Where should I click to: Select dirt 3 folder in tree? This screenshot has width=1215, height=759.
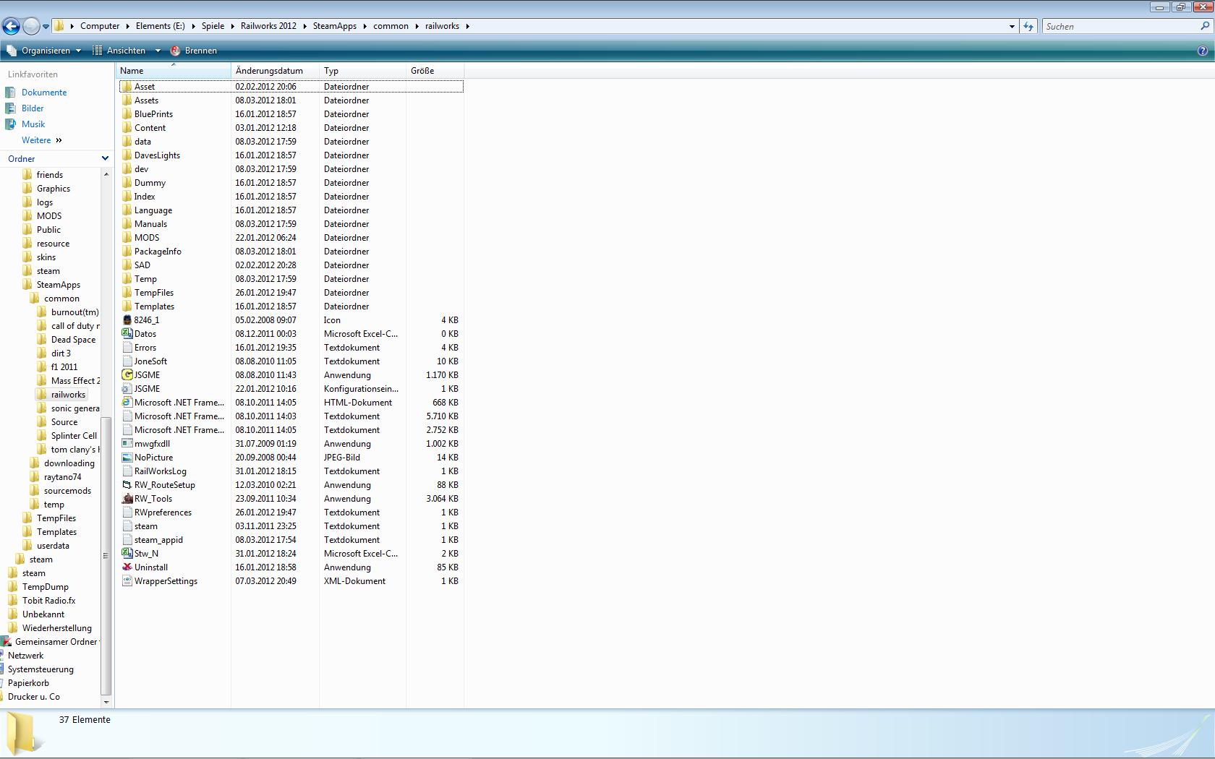click(x=61, y=353)
